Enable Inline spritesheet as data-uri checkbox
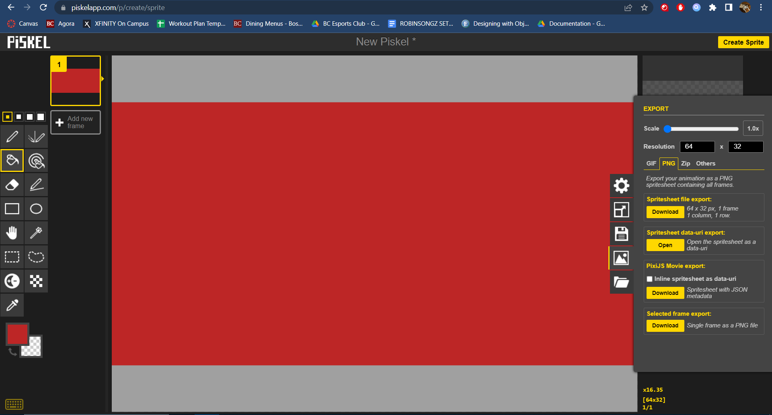This screenshot has height=415, width=772. (649, 279)
